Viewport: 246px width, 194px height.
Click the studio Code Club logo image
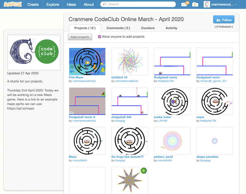tap(34, 52)
